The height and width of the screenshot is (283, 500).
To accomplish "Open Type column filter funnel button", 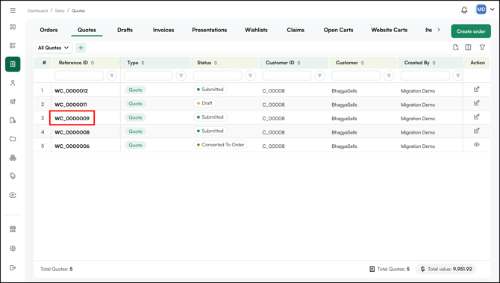I will 181,75.
